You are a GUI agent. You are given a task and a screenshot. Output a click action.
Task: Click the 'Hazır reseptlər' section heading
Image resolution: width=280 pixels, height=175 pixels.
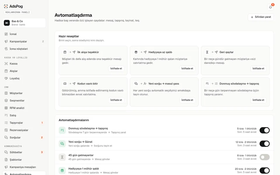click(69, 36)
